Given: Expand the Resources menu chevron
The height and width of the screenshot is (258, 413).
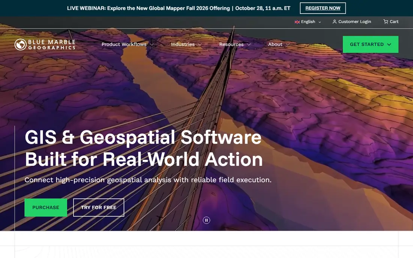Looking at the screenshot, I should [249, 45].
